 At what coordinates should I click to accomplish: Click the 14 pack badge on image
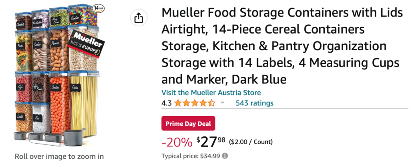tap(97, 8)
